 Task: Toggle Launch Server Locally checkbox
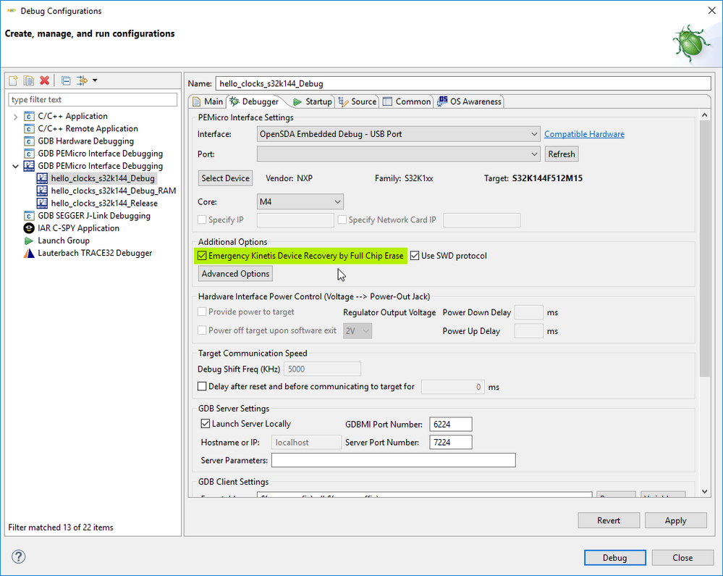pyautogui.click(x=206, y=423)
